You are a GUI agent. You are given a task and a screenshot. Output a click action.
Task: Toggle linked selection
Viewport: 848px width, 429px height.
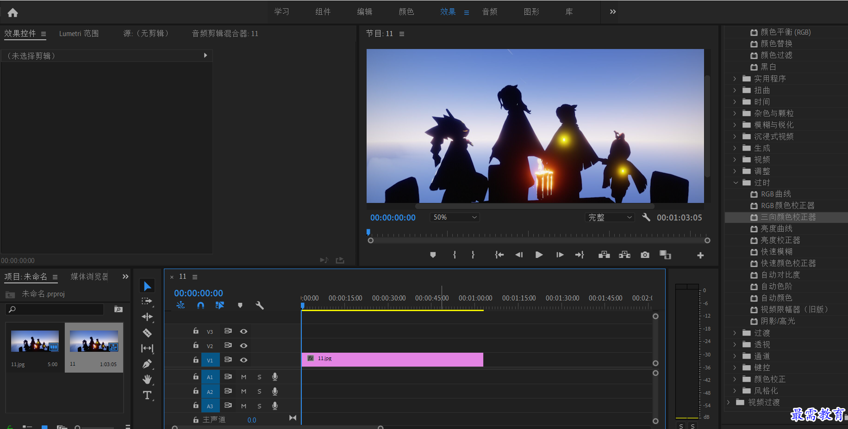tap(220, 305)
